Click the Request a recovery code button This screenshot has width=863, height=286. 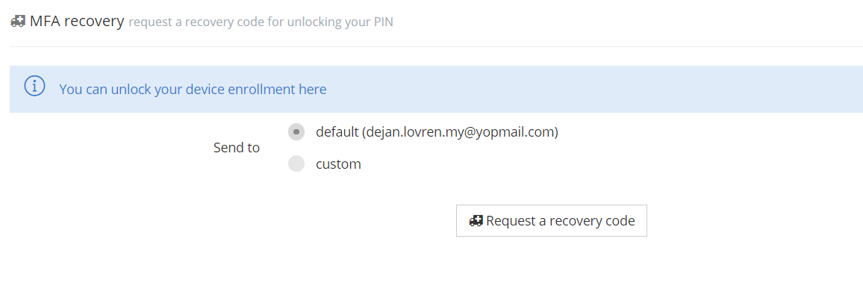tap(552, 220)
